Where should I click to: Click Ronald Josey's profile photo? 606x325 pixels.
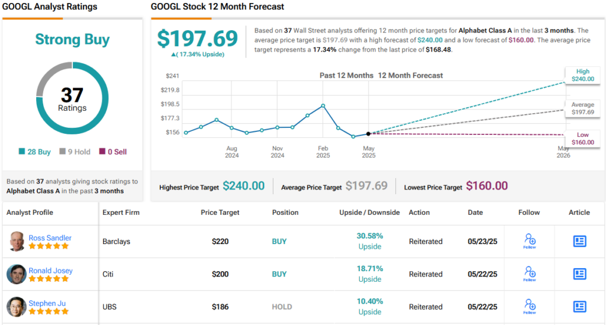click(x=16, y=274)
